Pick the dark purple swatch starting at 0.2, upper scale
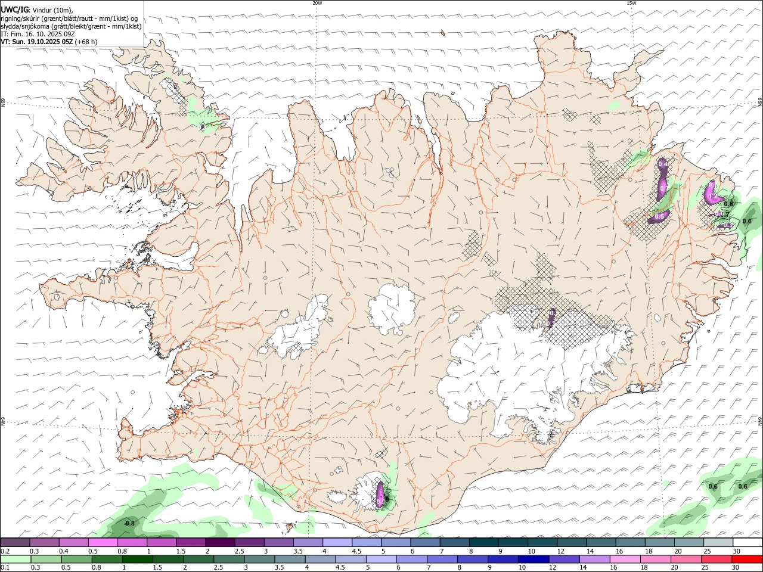The height and width of the screenshot is (572, 763). pyautogui.click(x=15, y=543)
